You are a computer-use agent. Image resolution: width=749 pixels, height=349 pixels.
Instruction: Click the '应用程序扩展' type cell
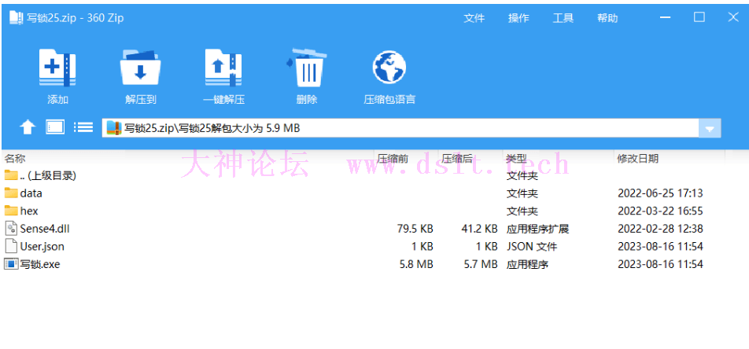coord(538,229)
